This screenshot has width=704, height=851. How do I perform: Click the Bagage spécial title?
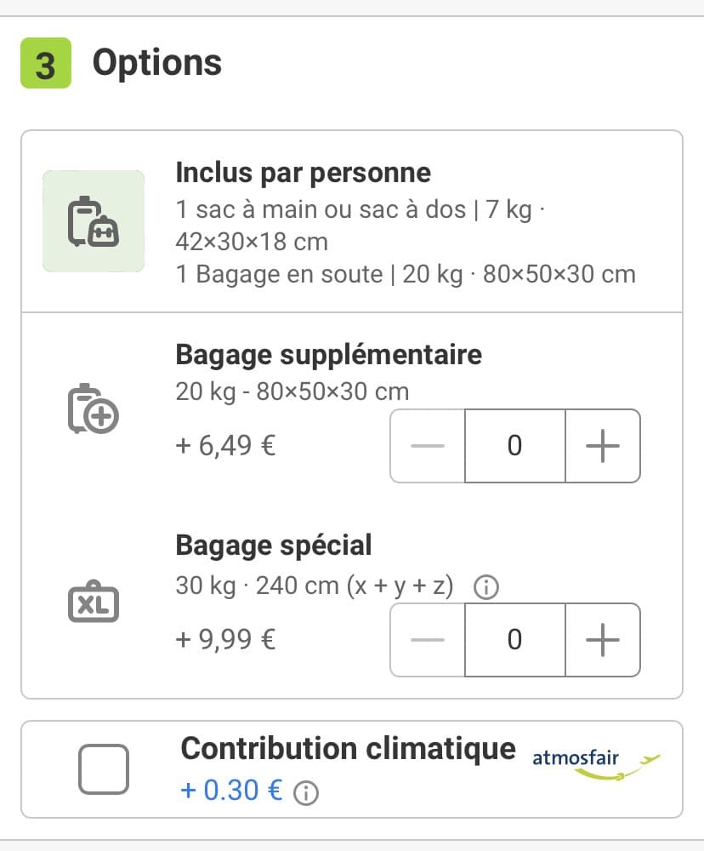[x=273, y=545]
